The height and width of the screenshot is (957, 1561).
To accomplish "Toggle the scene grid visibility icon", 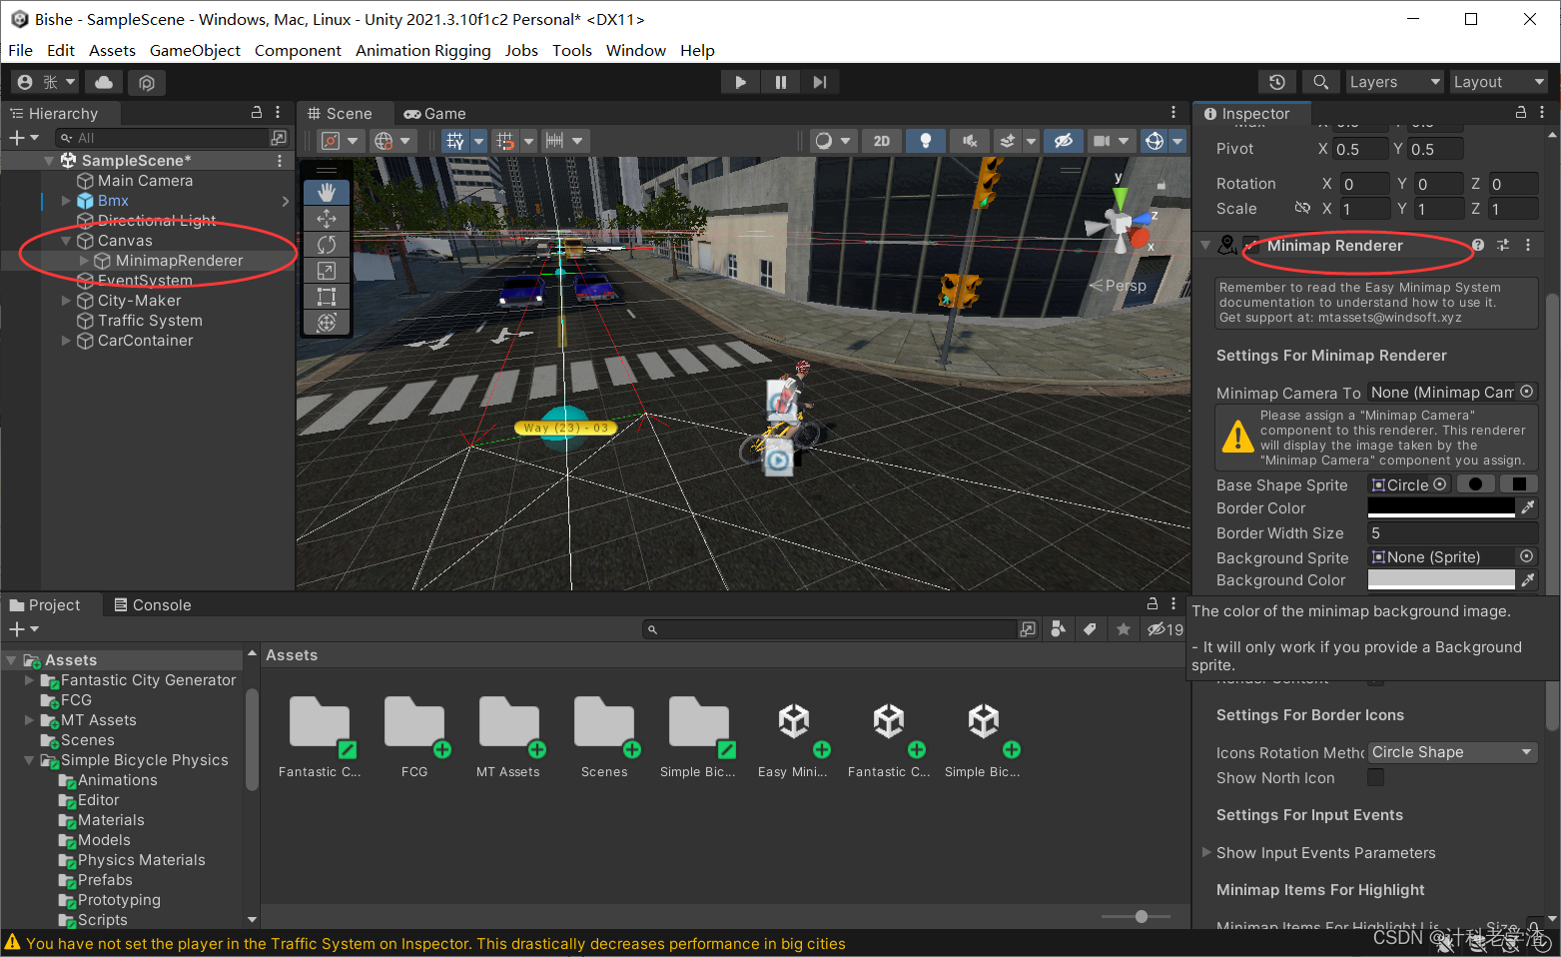I will point(455,141).
